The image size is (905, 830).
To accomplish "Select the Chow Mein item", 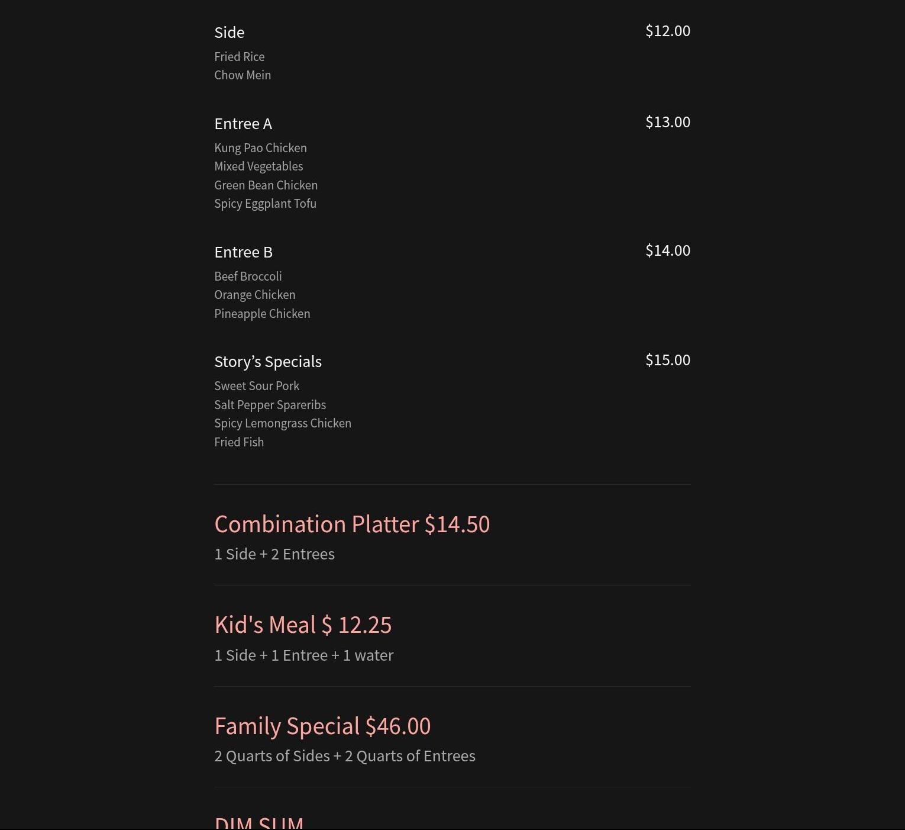I will (x=243, y=75).
